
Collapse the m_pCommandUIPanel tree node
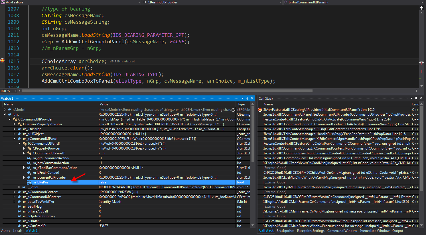tap(14, 139)
